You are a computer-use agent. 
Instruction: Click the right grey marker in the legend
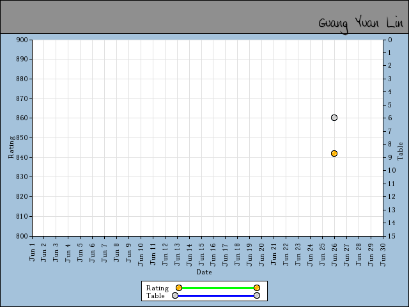click(257, 295)
